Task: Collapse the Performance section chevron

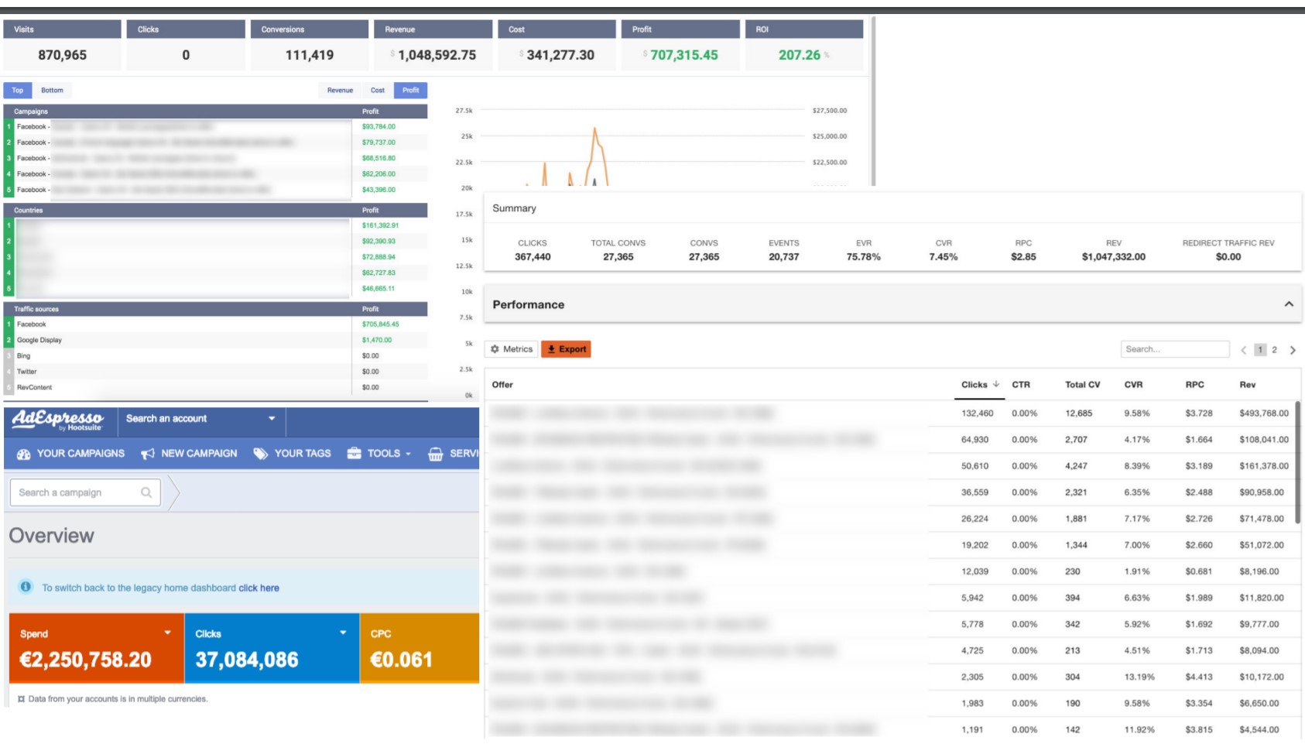Action: pos(1289,304)
